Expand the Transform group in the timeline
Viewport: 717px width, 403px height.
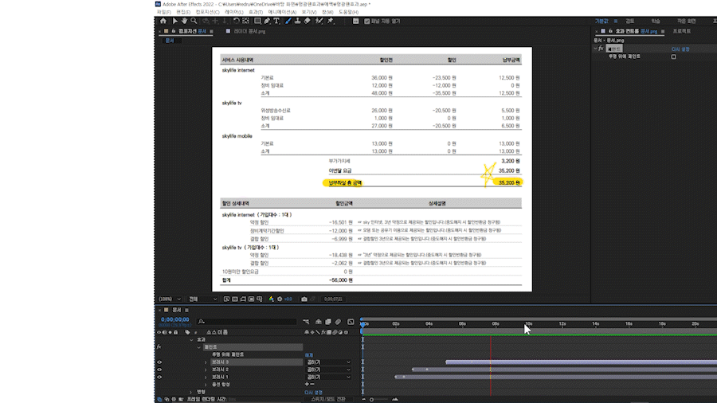pyautogui.click(x=191, y=392)
